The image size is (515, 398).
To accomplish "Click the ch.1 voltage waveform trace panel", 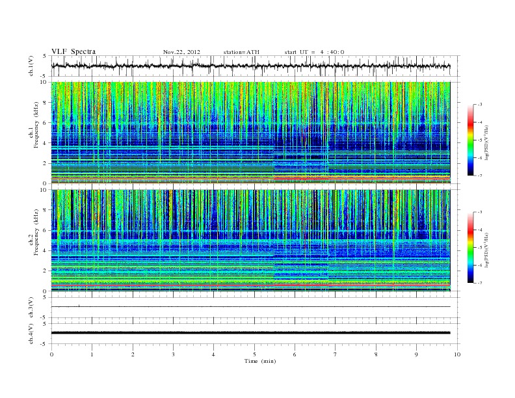I will (x=255, y=66).
